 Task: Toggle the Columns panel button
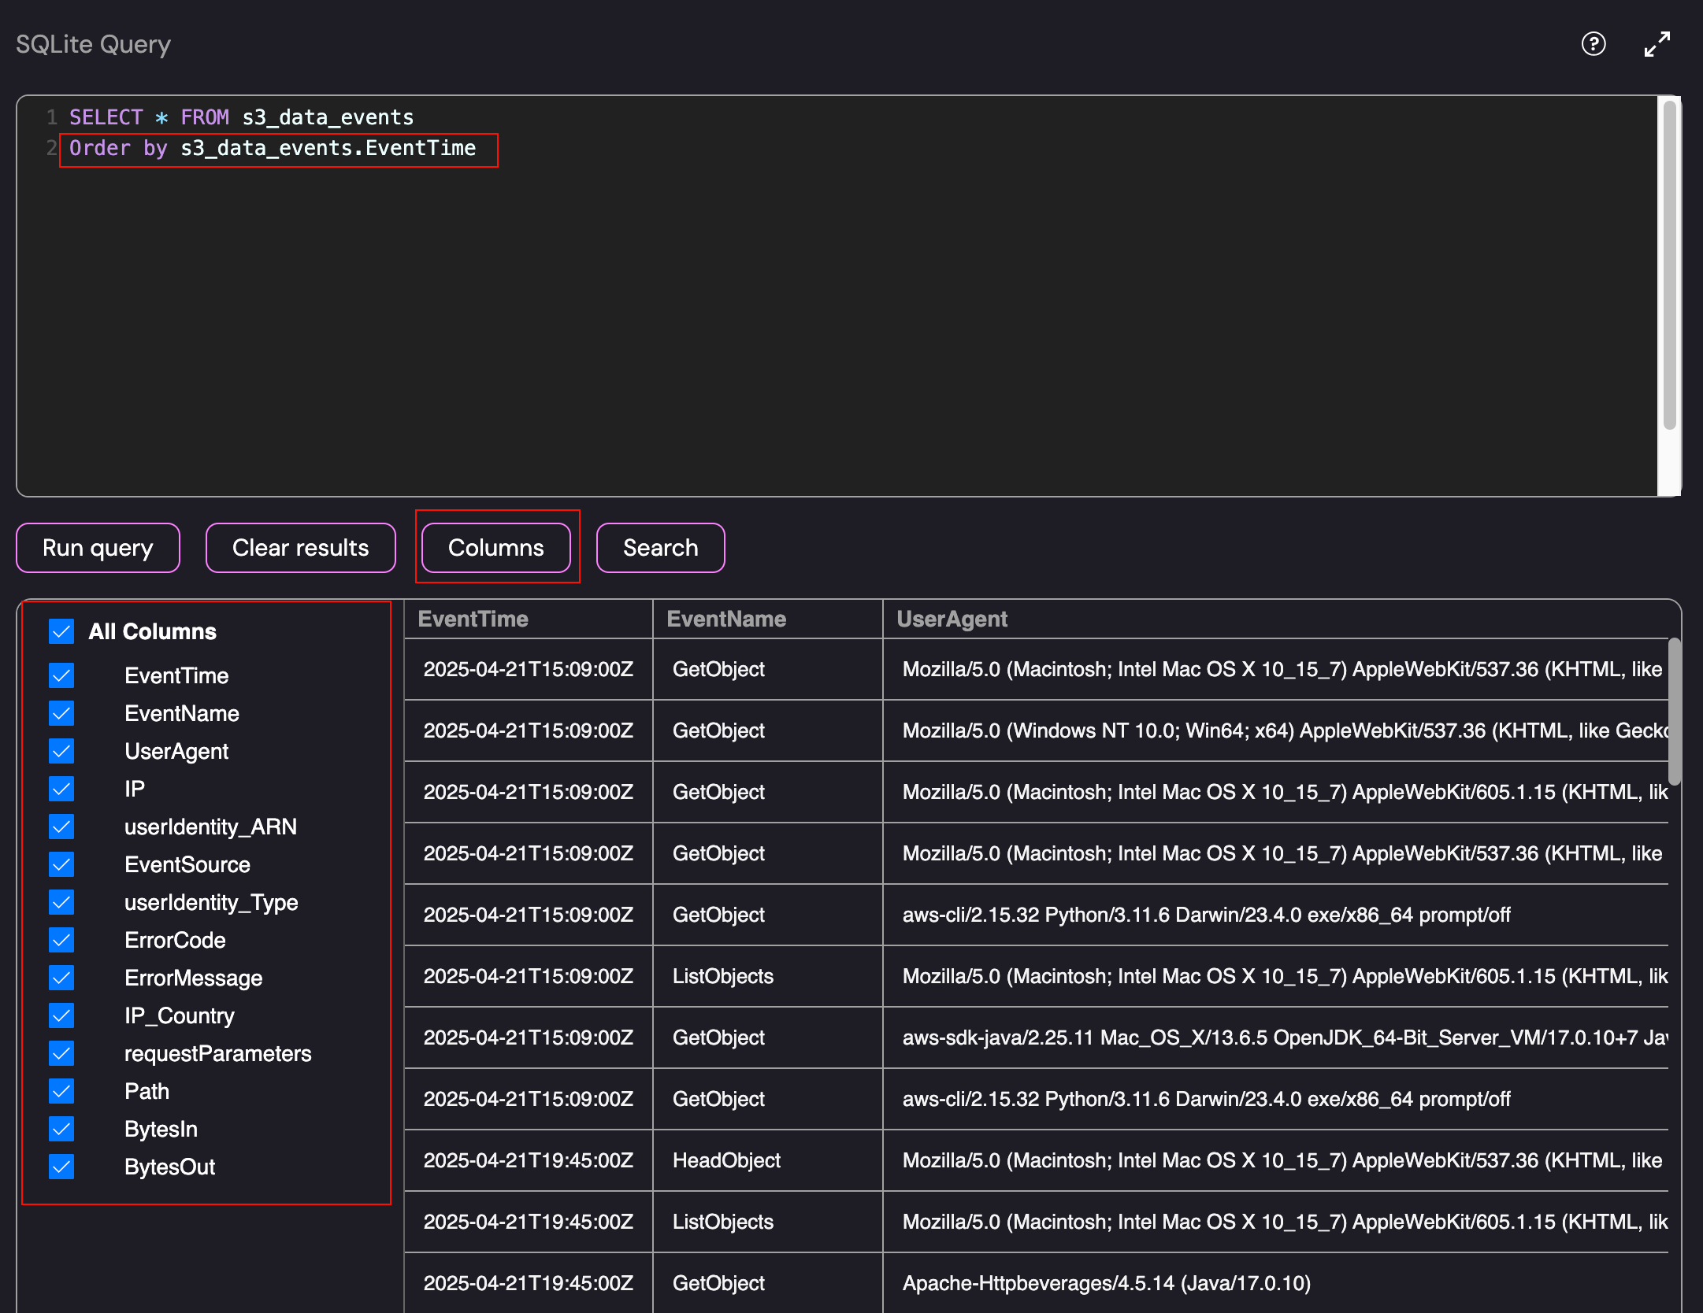point(495,548)
